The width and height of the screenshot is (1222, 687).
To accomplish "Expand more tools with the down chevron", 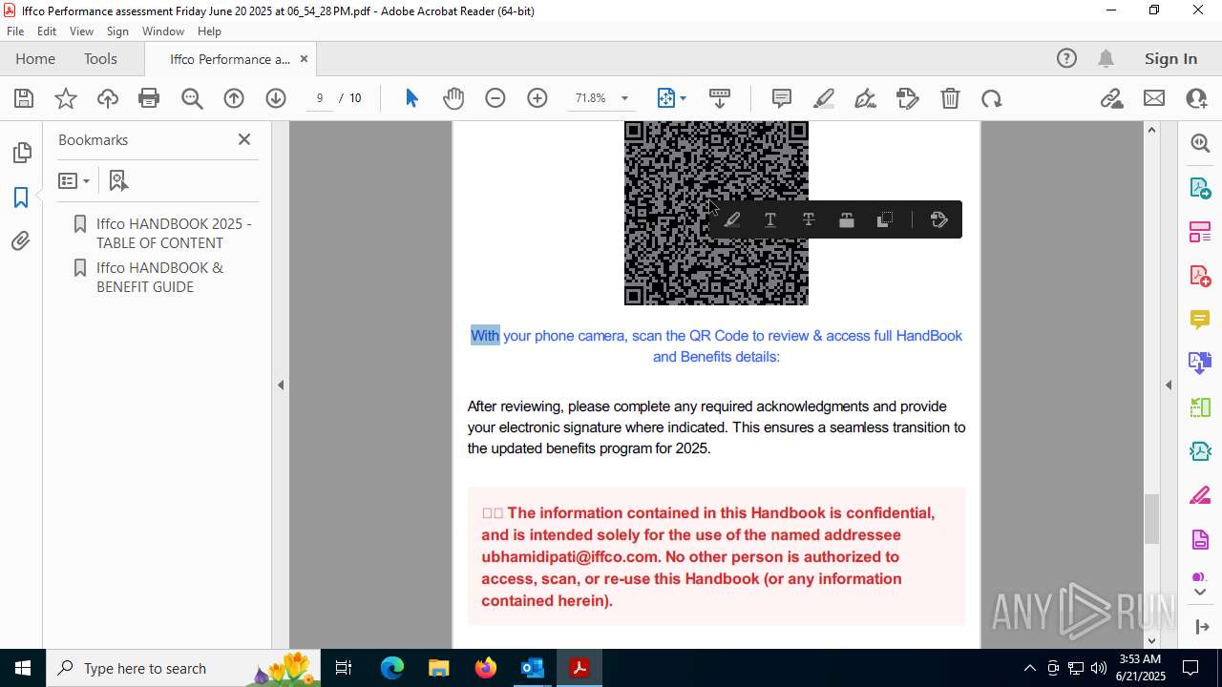I will 1200,593.
